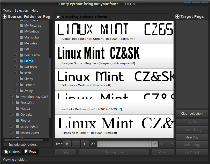The image size is (210, 164).
Task: Click the Nothing to do button
Action: pyautogui.click(x=114, y=152)
